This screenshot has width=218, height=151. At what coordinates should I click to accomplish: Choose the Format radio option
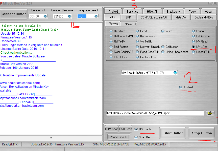click(x=198, y=31)
